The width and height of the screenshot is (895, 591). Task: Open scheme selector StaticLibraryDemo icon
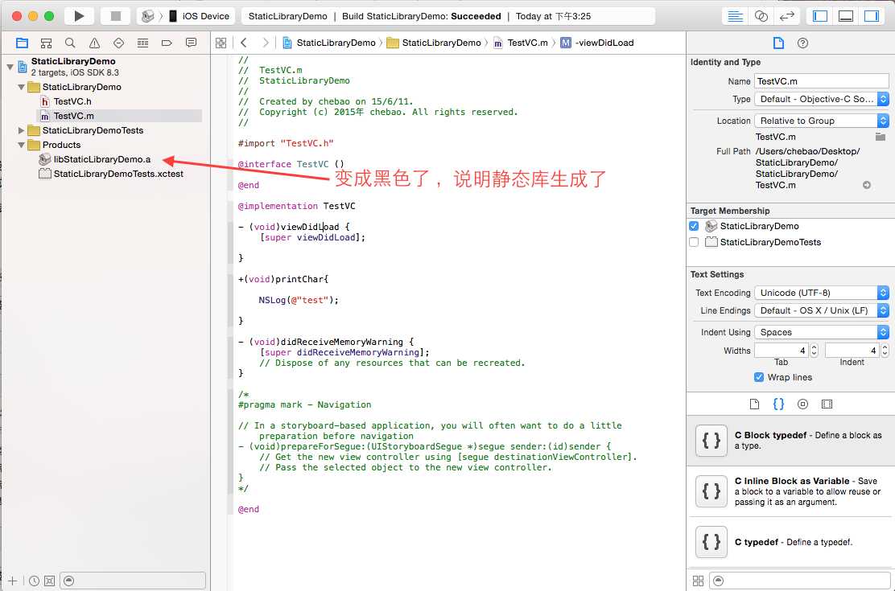[x=148, y=16]
